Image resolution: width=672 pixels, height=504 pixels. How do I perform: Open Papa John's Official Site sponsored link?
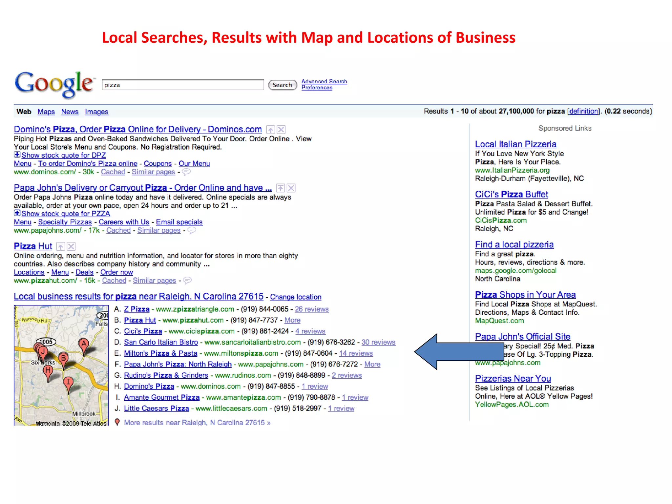point(523,337)
